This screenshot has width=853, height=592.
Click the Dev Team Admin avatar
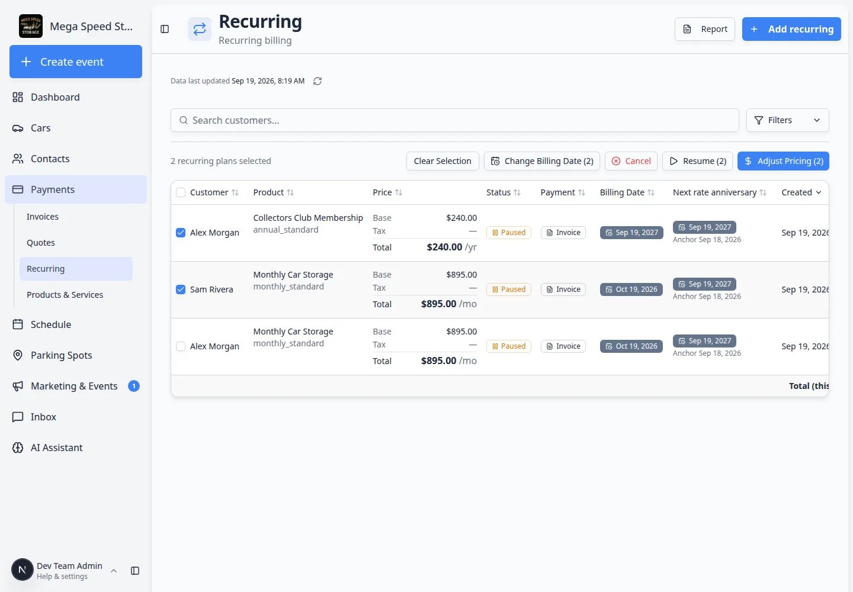(x=23, y=570)
